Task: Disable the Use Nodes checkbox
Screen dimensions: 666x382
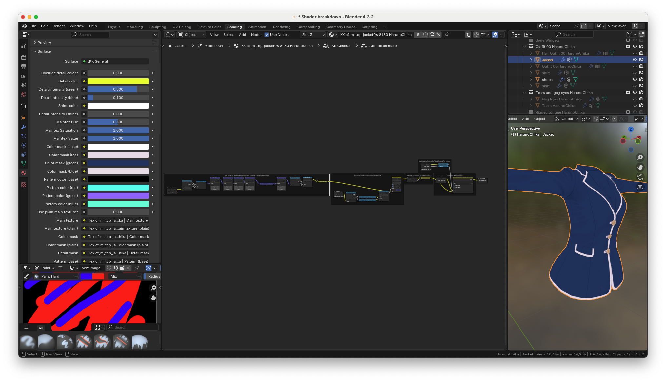Action: coord(267,35)
